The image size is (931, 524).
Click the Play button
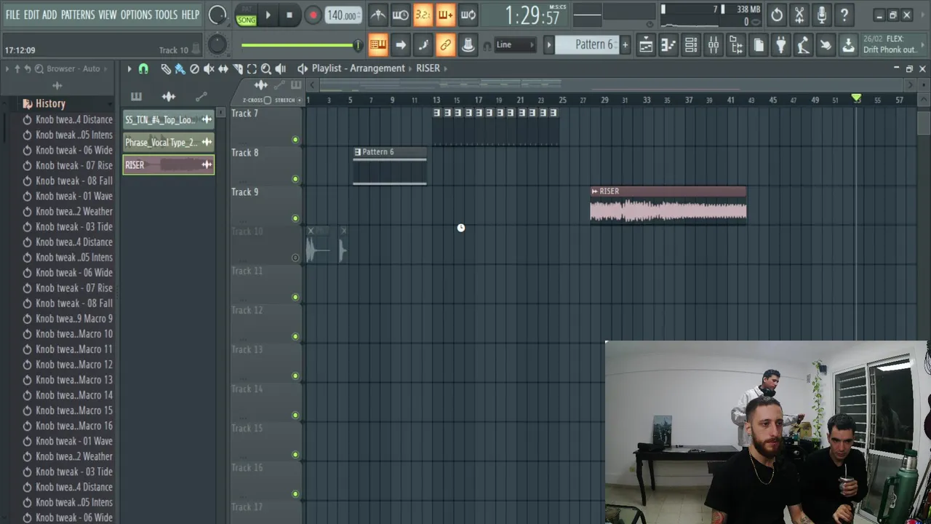268,15
